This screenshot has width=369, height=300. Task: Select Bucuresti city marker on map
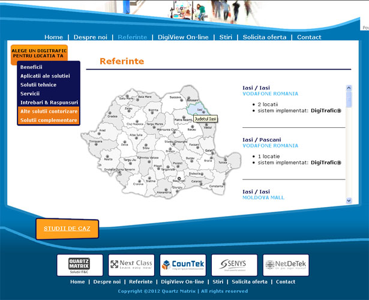click(179, 179)
